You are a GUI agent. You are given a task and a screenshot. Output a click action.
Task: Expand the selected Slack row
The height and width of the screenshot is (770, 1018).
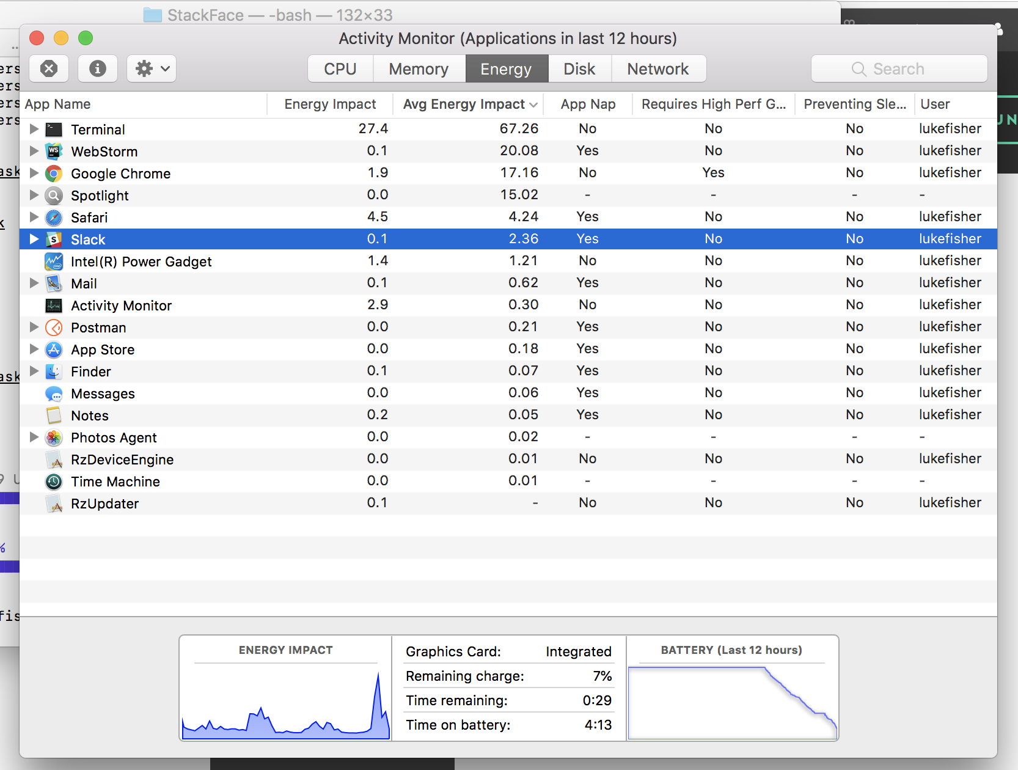pyautogui.click(x=34, y=239)
